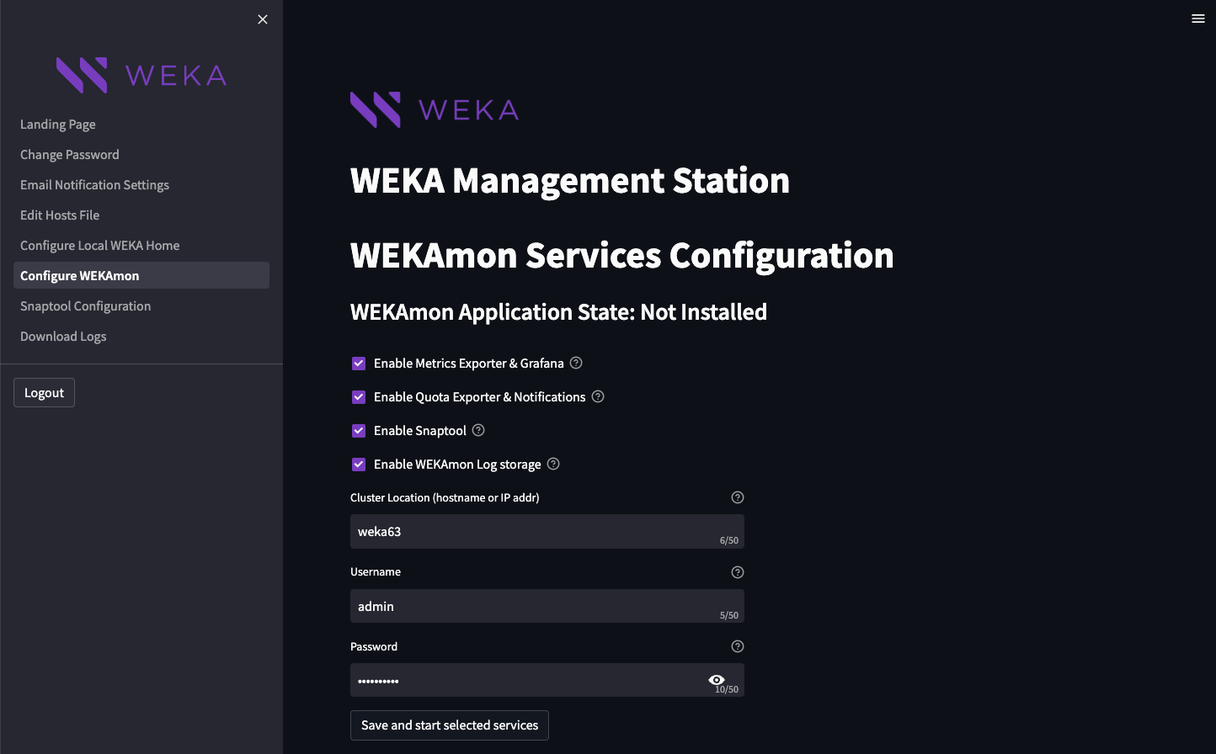Close the sidebar with the X icon
This screenshot has height=754, width=1216.
[263, 19]
